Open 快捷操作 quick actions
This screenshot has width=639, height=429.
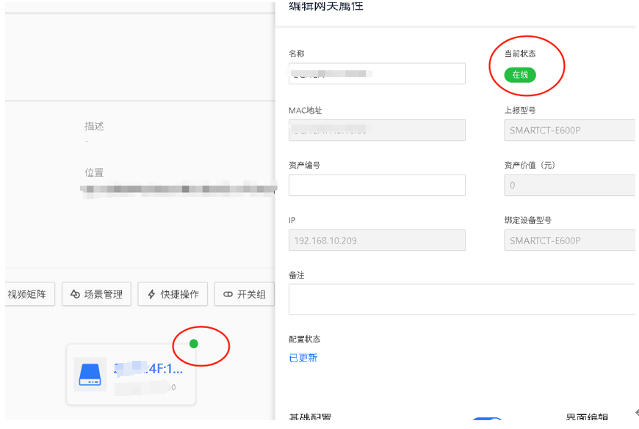(x=173, y=294)
